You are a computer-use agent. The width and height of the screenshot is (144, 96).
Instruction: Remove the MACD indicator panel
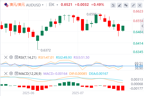(6, 73)
